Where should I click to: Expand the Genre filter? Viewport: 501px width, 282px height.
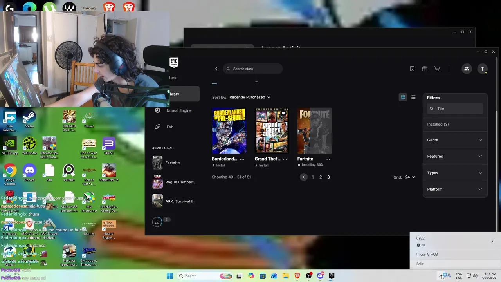click(455, 140)
